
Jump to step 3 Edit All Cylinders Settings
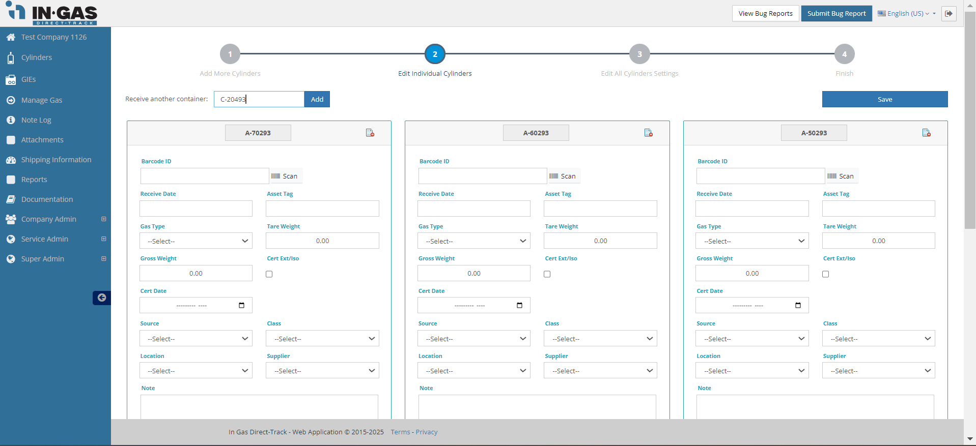click(639, 54)
